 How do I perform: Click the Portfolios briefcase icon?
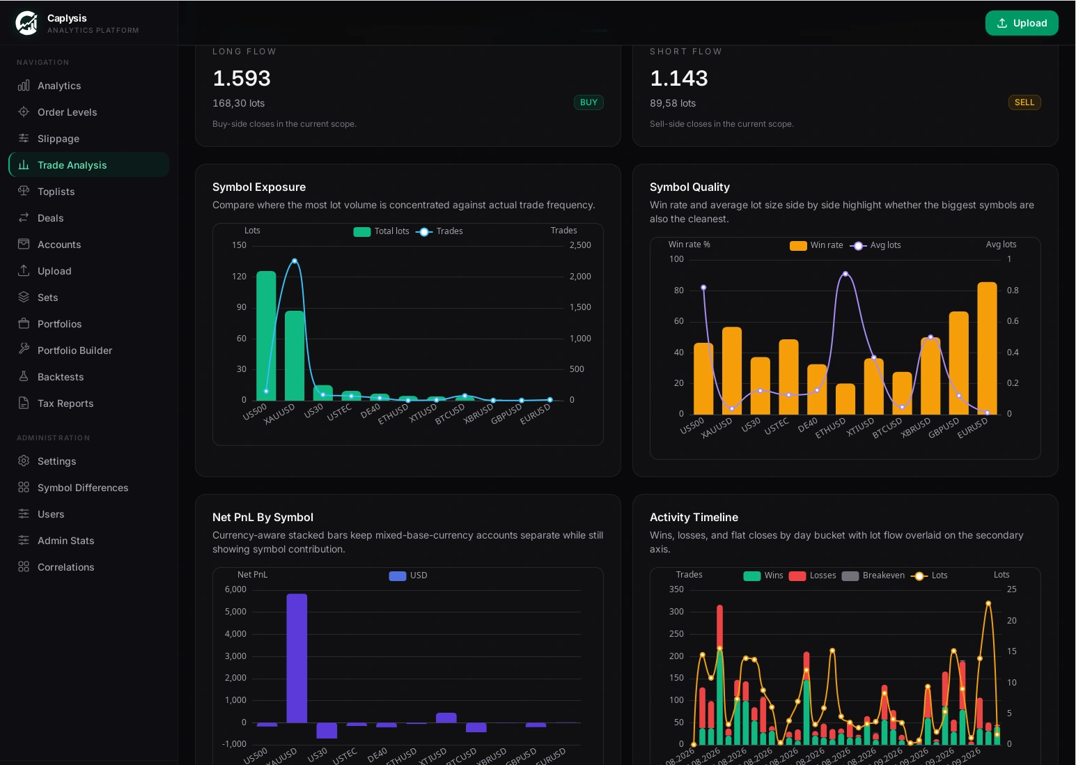click(x=24, y=324)
